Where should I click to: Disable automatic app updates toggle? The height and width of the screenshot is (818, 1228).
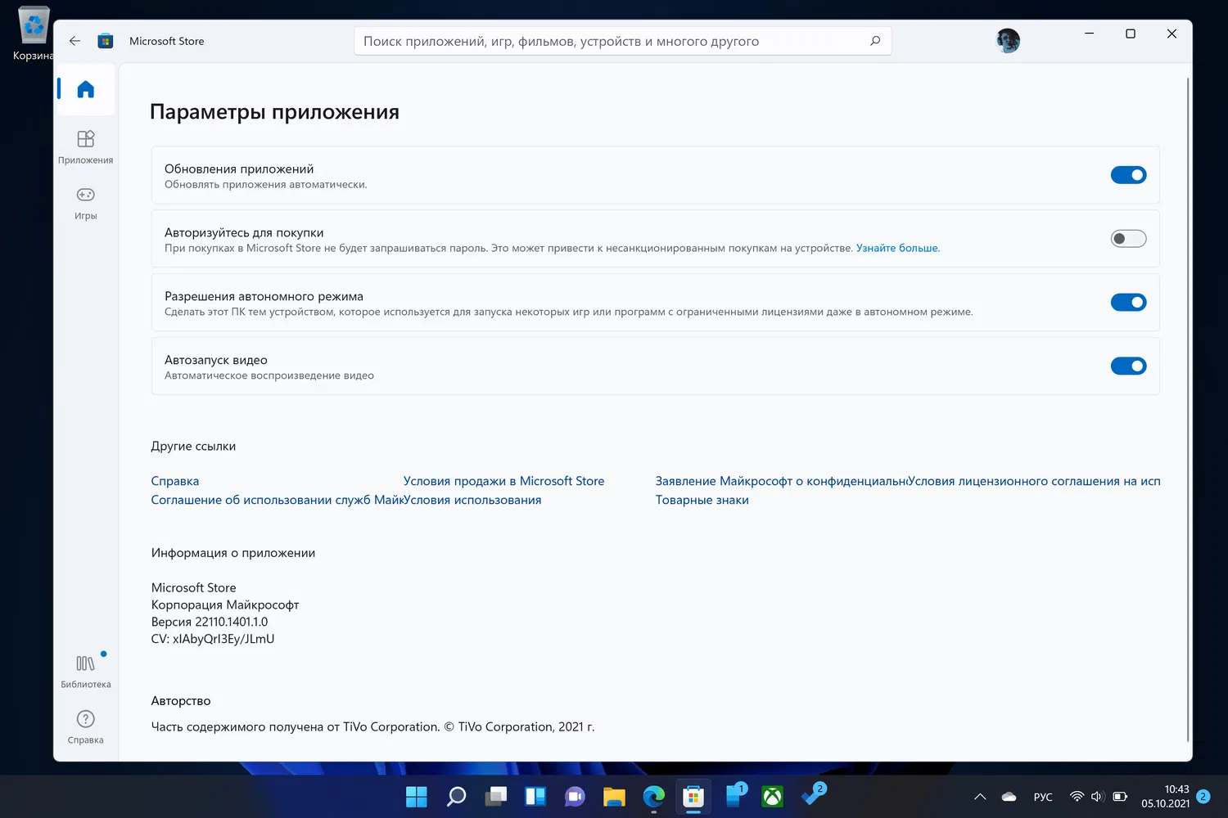[1128, 175]
